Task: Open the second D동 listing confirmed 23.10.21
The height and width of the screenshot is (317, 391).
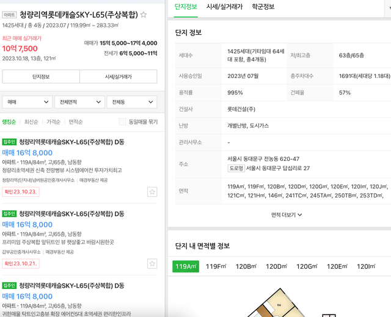Action: point(79,239)
